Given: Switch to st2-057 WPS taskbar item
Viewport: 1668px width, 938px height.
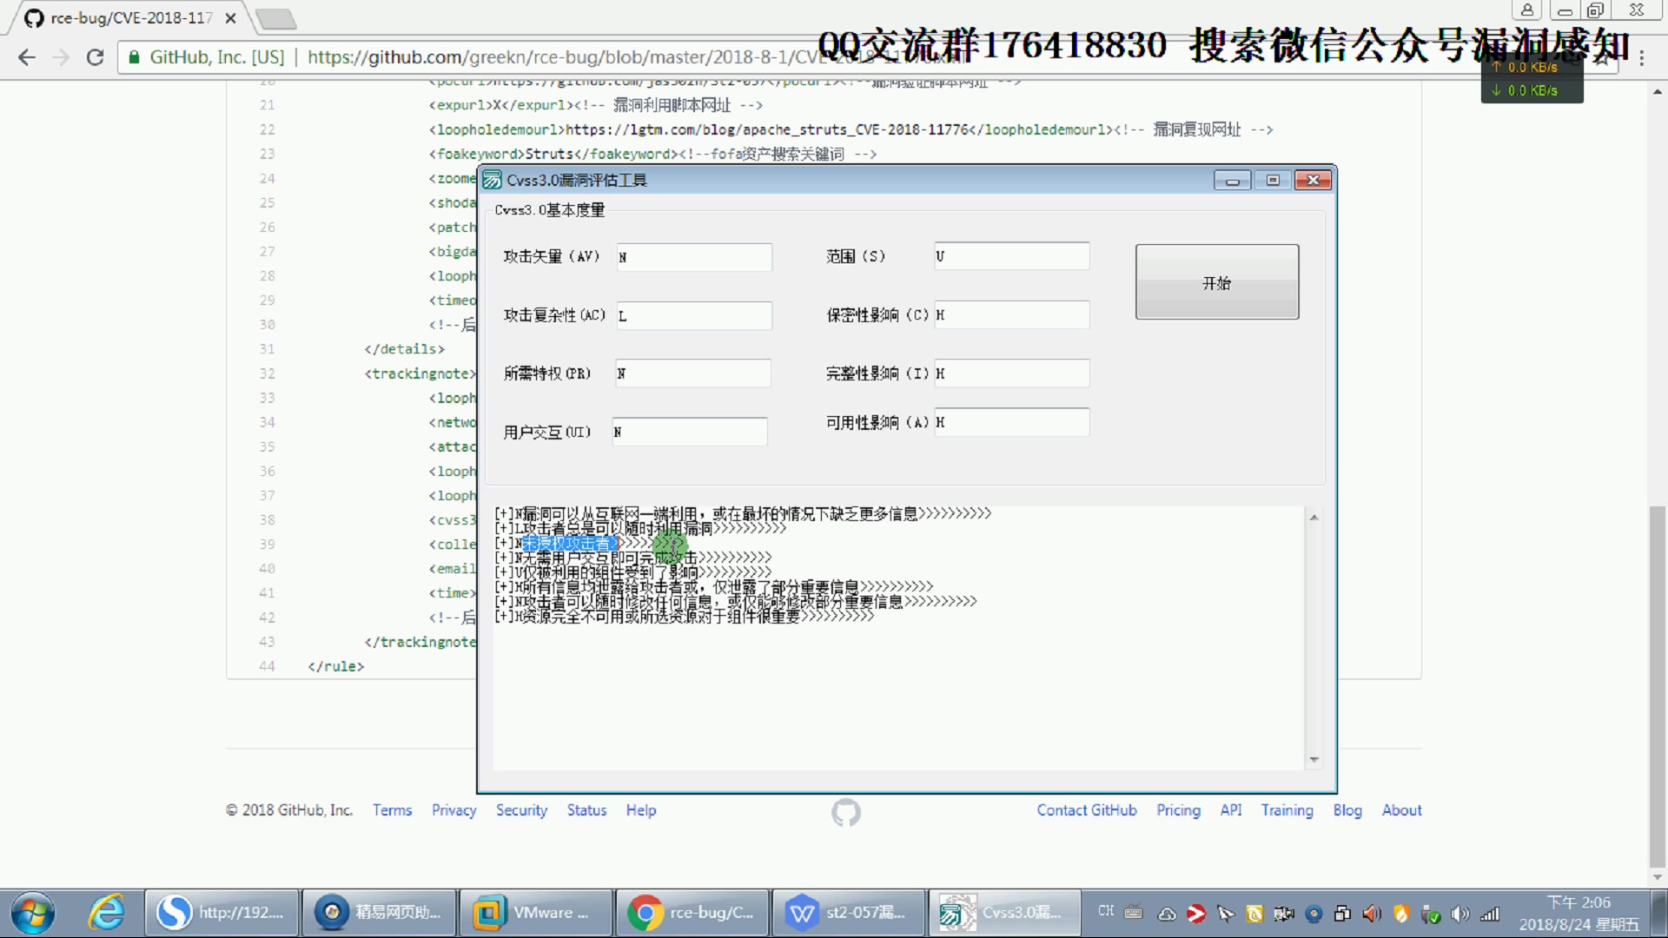Looking at the screenshot, I should pyautogui.click(x=848, y=913).
